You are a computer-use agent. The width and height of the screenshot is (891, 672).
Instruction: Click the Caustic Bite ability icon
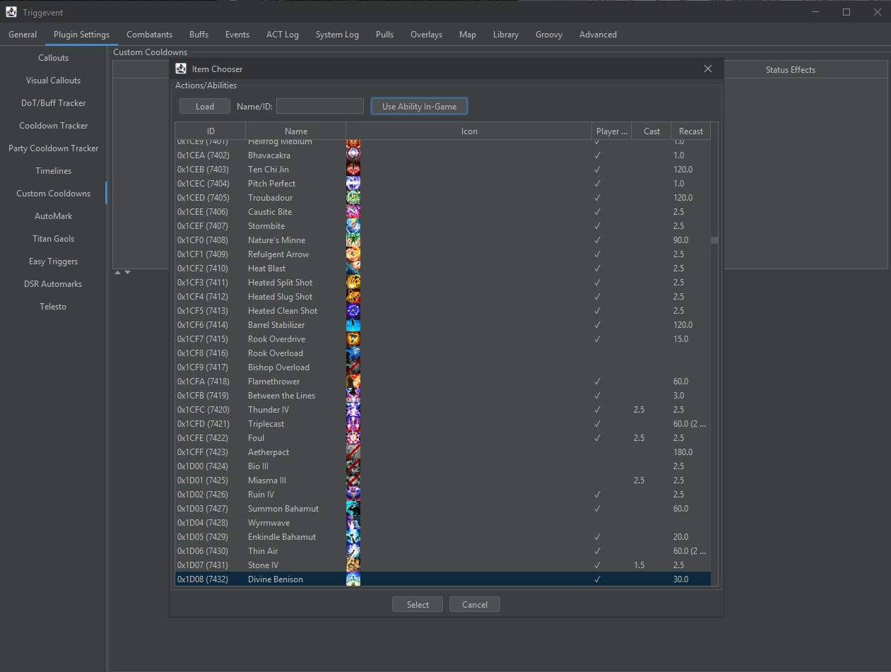pyautogui.click(x=353, y=211)
